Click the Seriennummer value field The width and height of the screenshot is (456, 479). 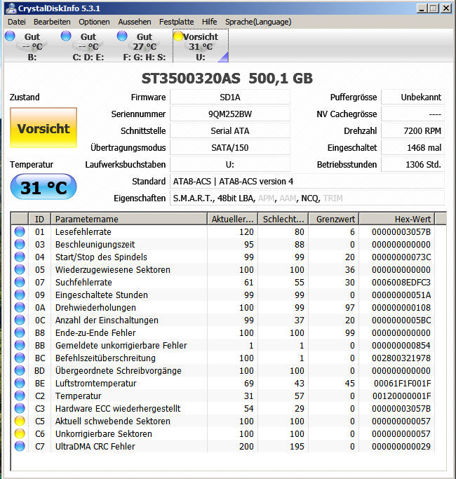click(x=229, y=114)
